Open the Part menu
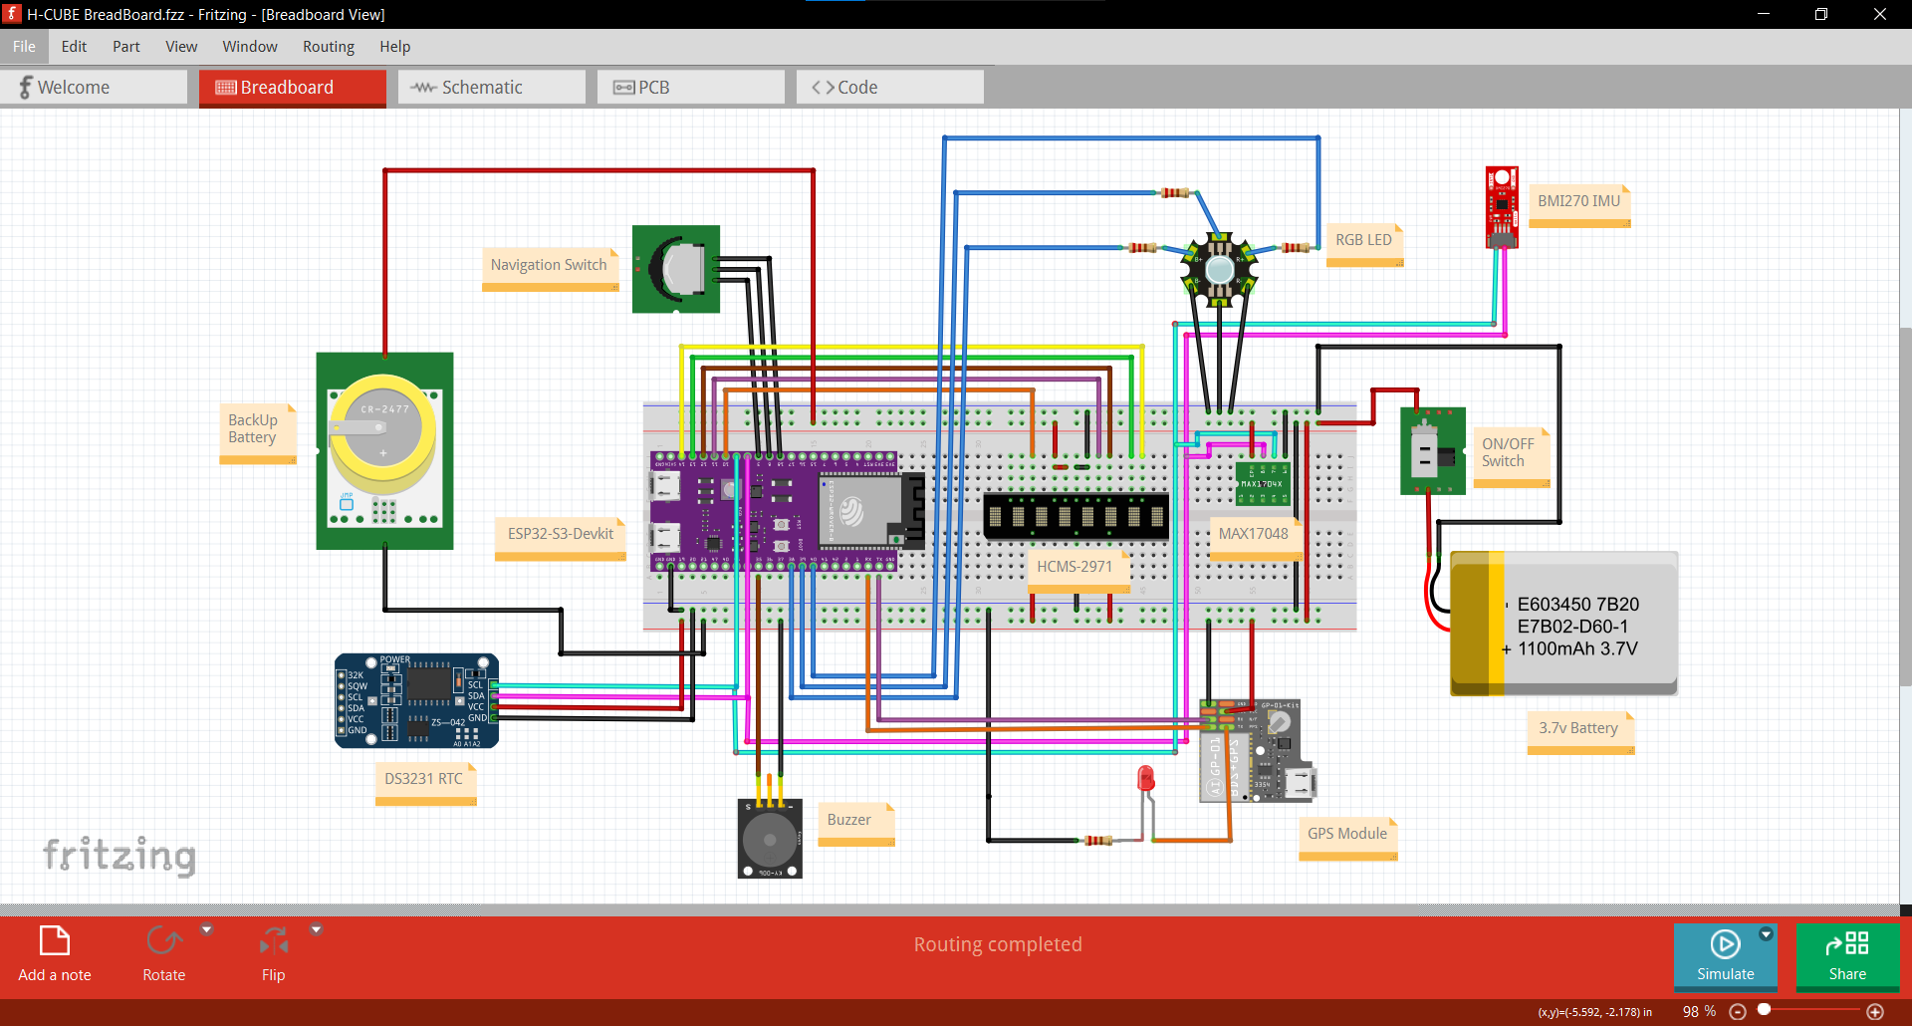Image resolution: width=1912 pixels, height=1026 pixels. pos(126,47)
